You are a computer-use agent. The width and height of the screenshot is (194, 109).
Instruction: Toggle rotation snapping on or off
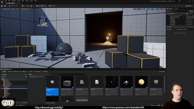(151, 9)
